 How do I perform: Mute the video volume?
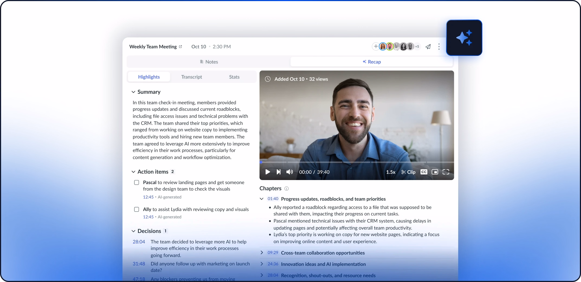click(x=289, y=172)
